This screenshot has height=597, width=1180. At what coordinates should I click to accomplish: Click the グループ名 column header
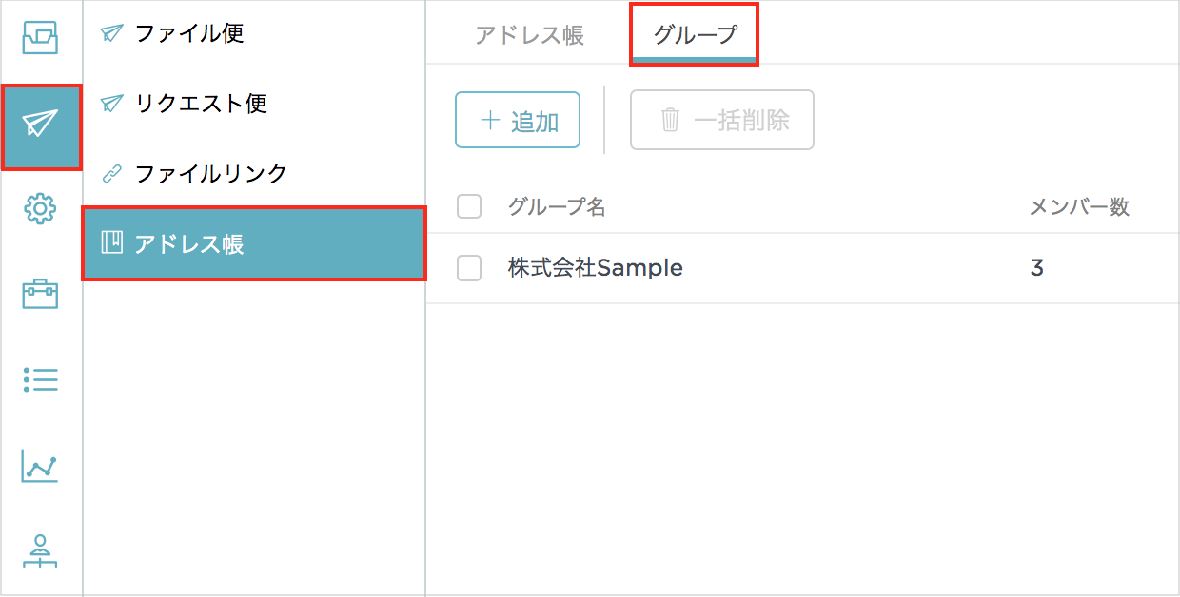pyautogui.click(x=557, y=207)
